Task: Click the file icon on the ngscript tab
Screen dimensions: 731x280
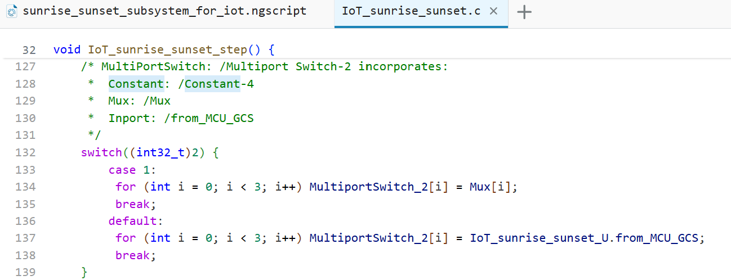Action: pos(12,12)
